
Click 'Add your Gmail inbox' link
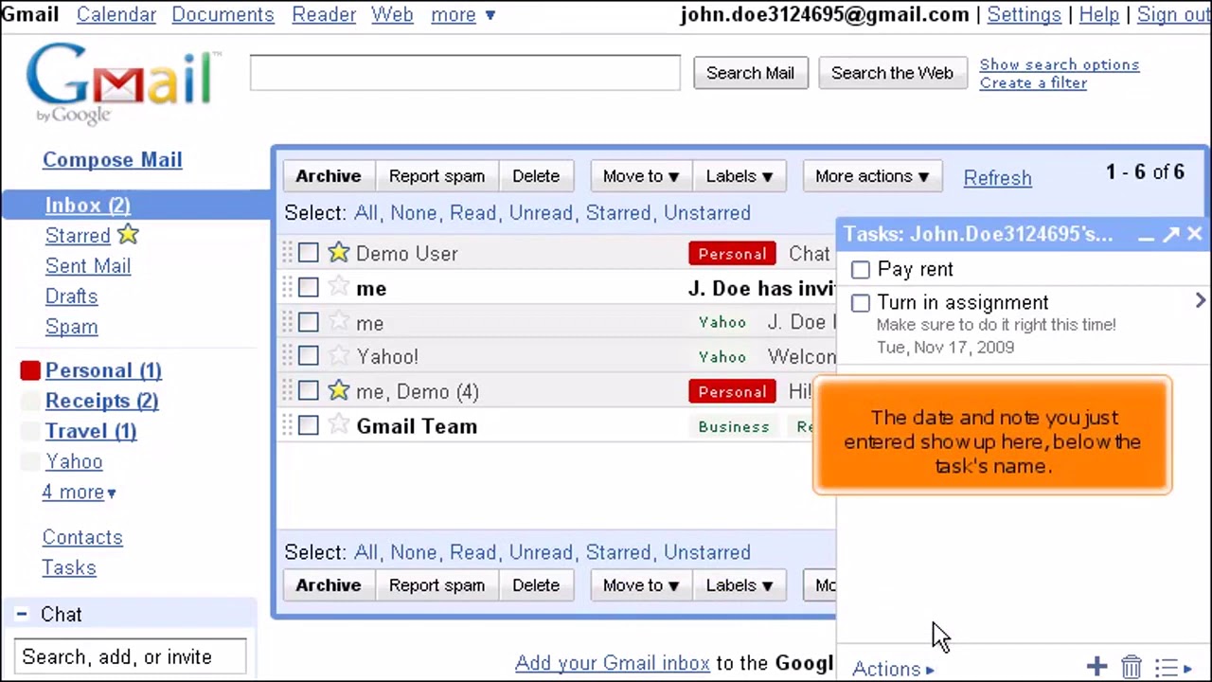click(x=613, y=663)
